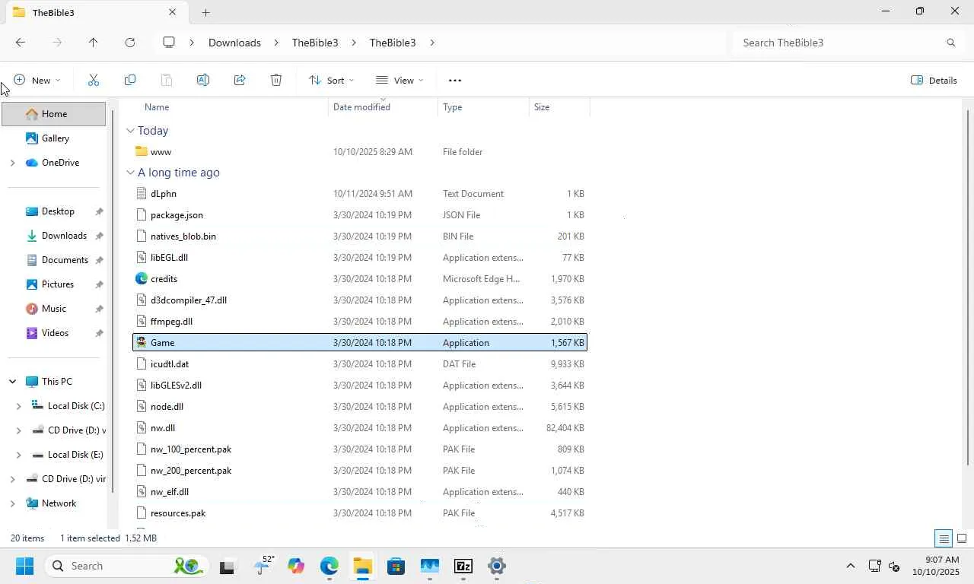The image size is (974, 584).
Task: Click the Task View taskbar icon
Action: click(x=227, y=566)
